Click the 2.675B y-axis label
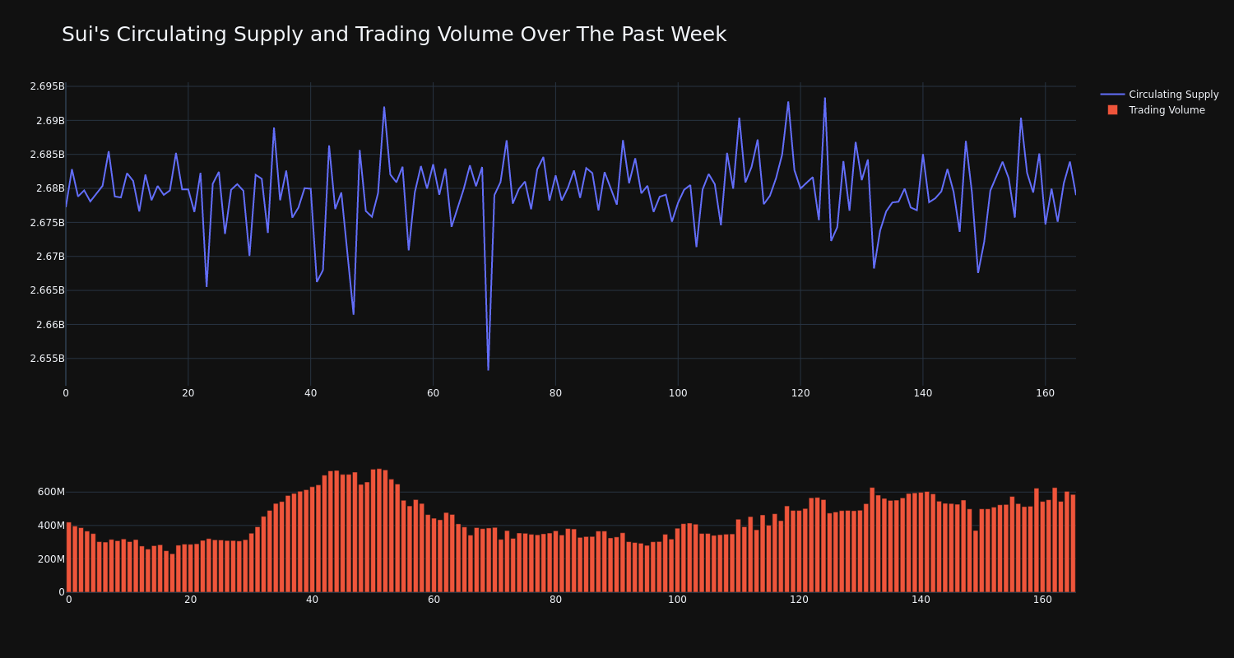The width and height of the screenshot is (1234, 658). coord(47,223)
